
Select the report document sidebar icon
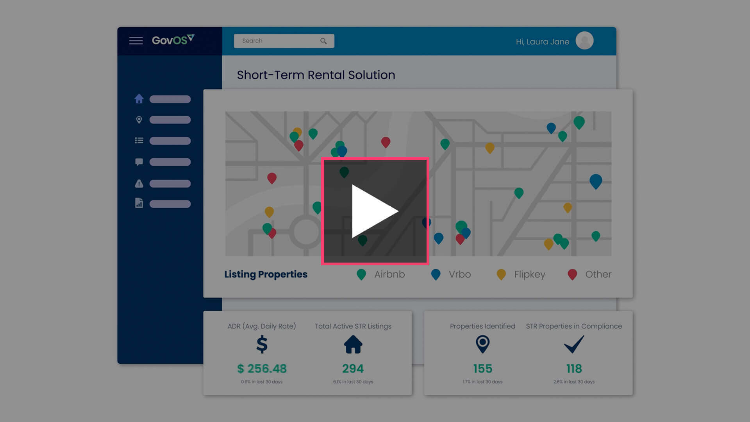(x=139, y=203)
